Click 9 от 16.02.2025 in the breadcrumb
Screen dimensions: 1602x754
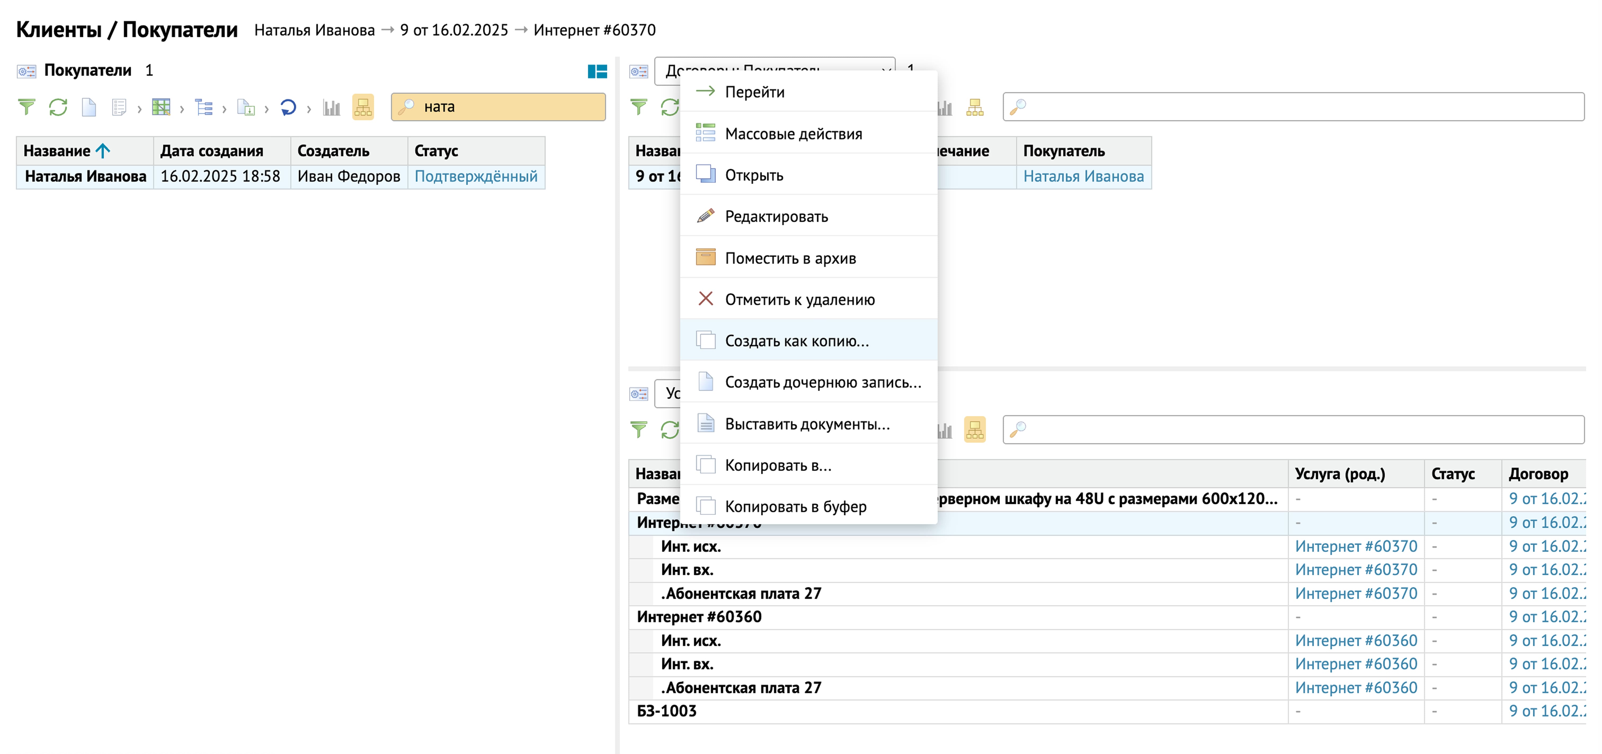click(454, 30)
